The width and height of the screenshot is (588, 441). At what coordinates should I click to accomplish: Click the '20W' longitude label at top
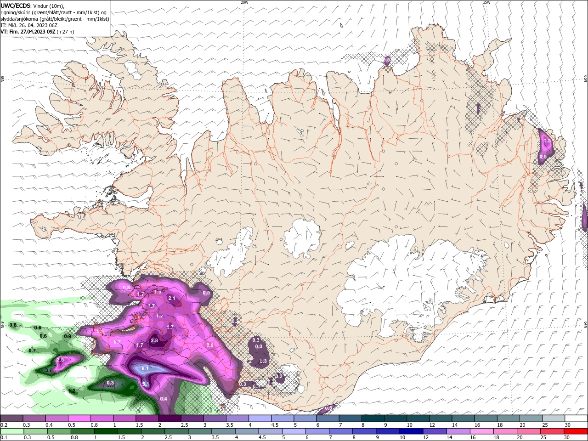(x=244, y=2)
